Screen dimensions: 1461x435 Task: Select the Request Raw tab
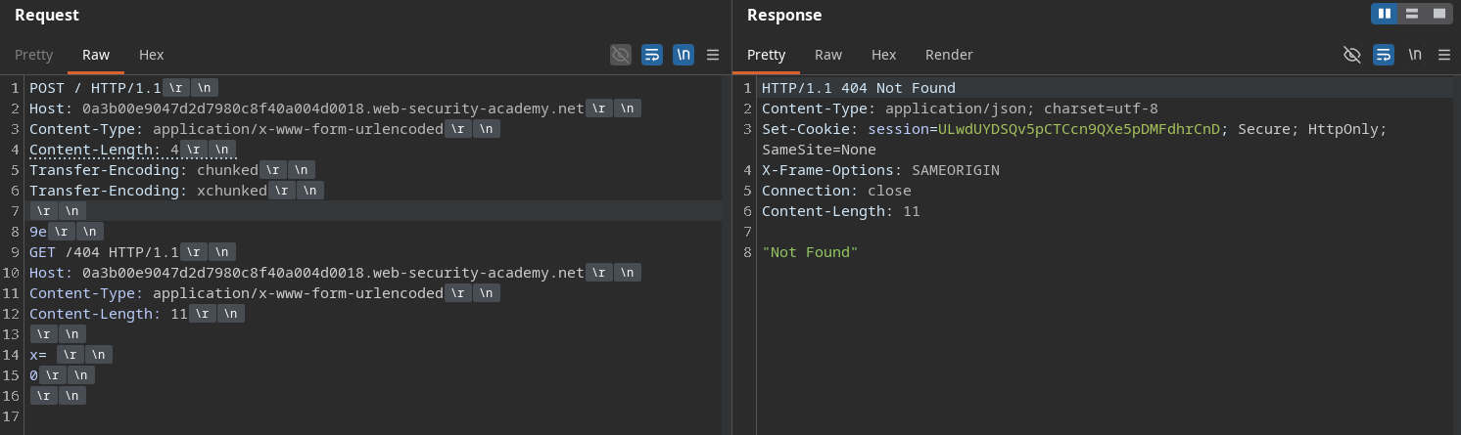point(96,55)
